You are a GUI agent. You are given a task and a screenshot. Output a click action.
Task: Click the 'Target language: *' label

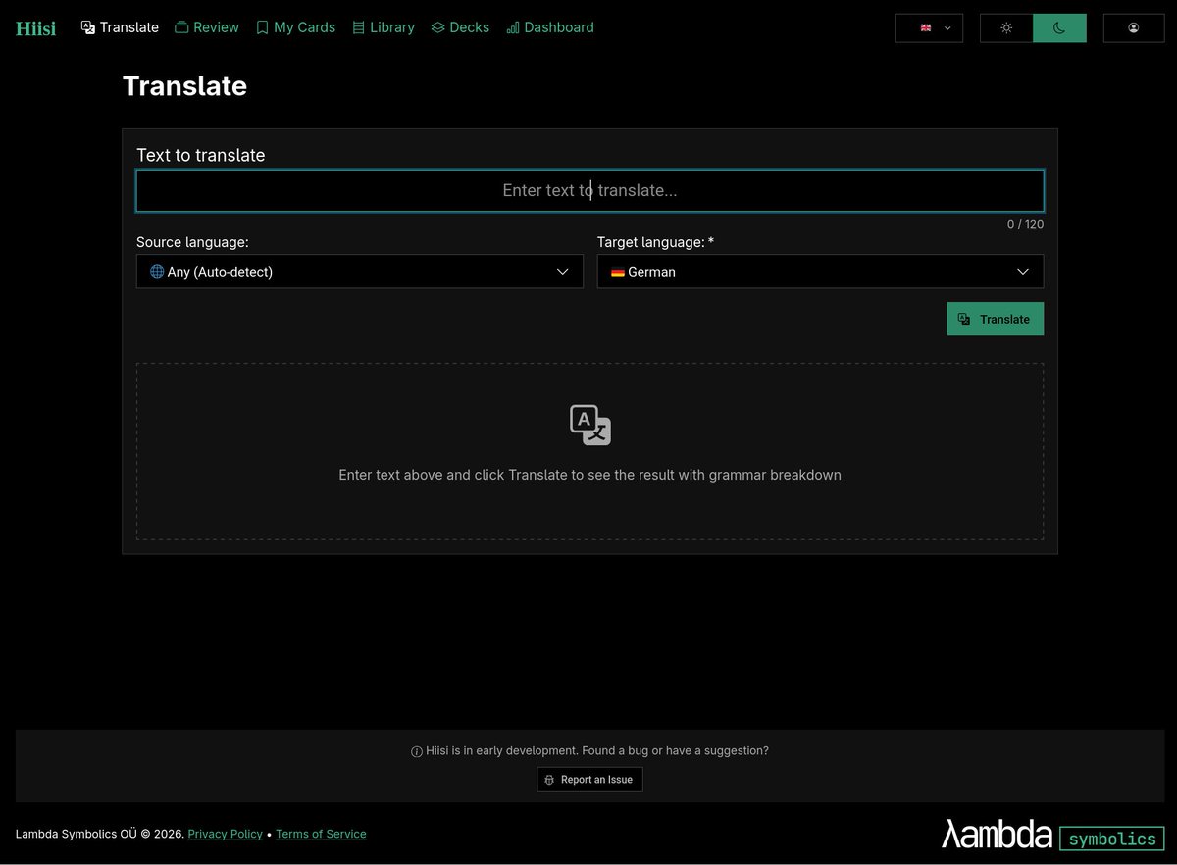[655, 242]
